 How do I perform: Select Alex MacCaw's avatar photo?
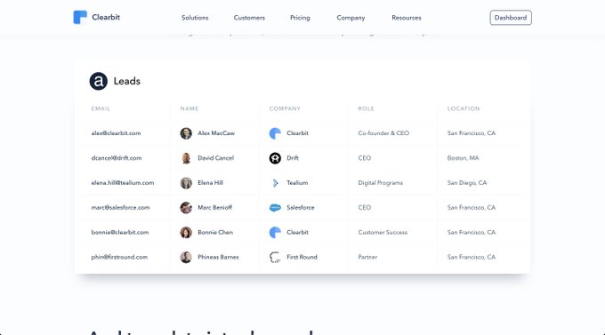tap(186, 133)
